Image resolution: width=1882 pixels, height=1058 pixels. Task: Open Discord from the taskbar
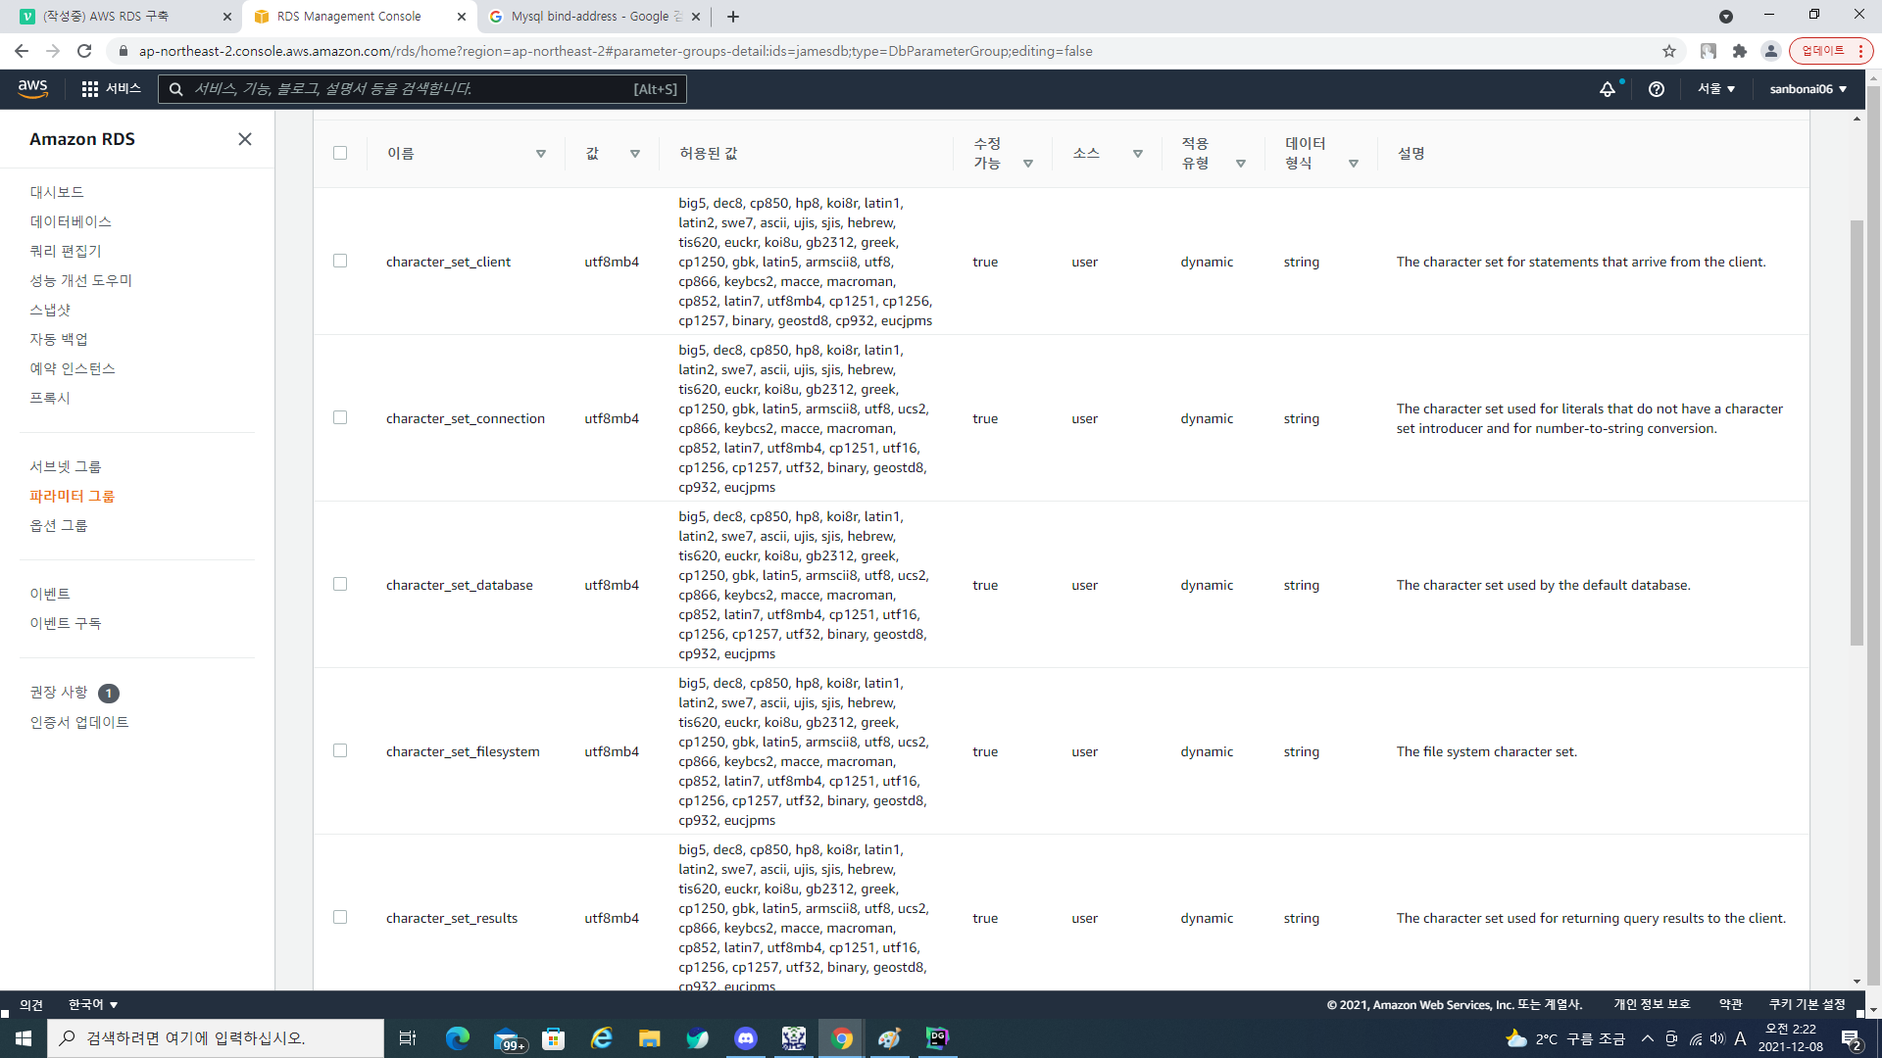pyautogui.click(x=745, y=1038)
